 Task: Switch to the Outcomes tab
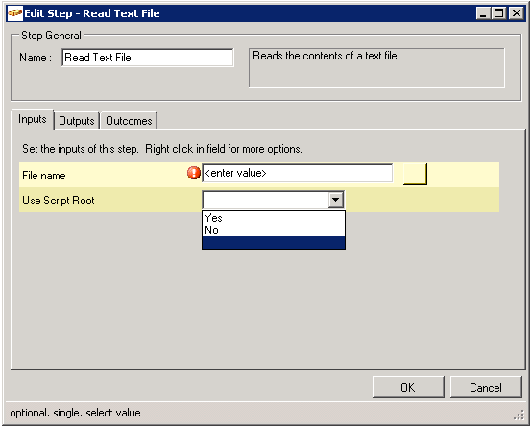tap(129, 121)
